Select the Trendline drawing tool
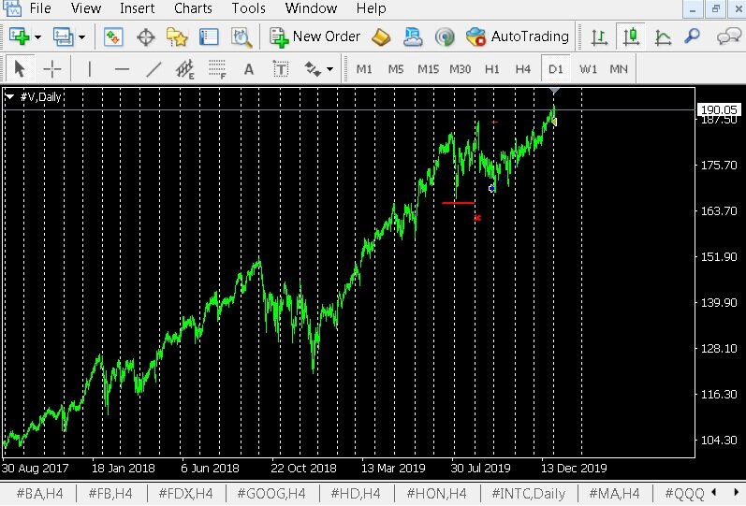 coord(154,69)
